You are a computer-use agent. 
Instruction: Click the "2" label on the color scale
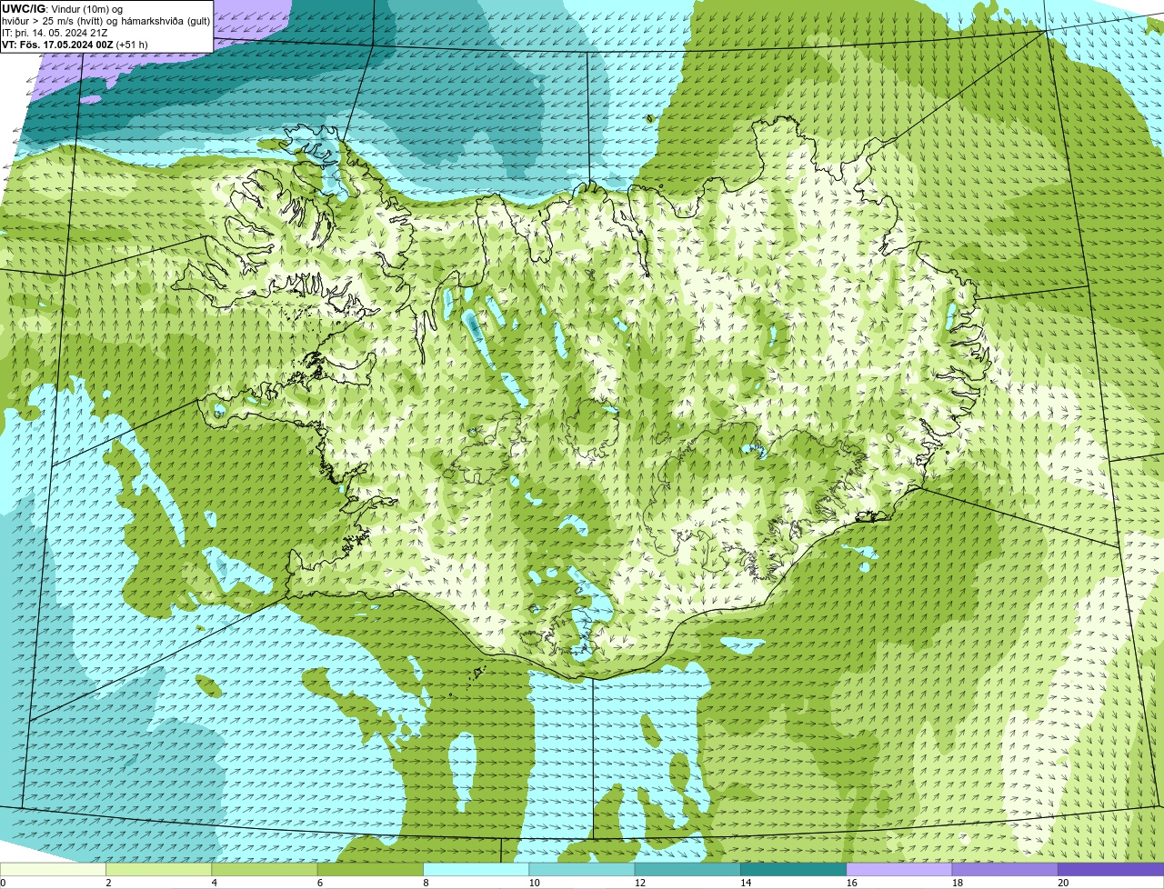click(108, 883)
